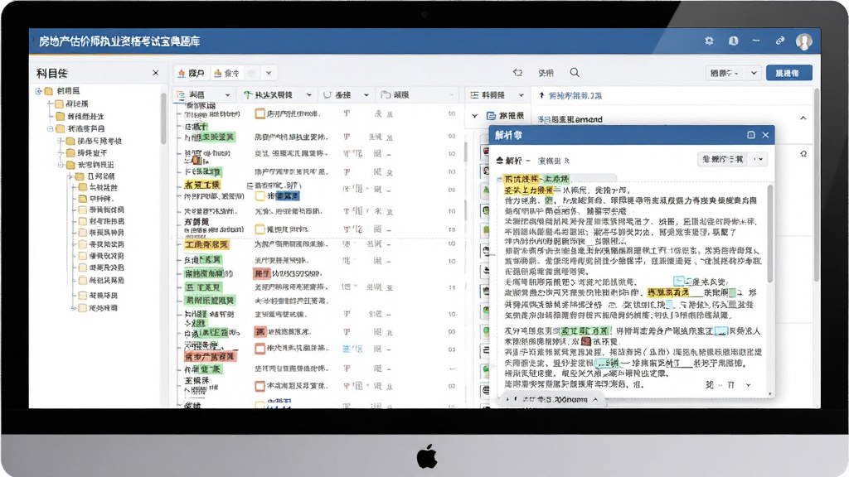Open the small chevron at dialog bottom right
The height and width of the screenshot is (477, 849).
(x=749, y=385)
